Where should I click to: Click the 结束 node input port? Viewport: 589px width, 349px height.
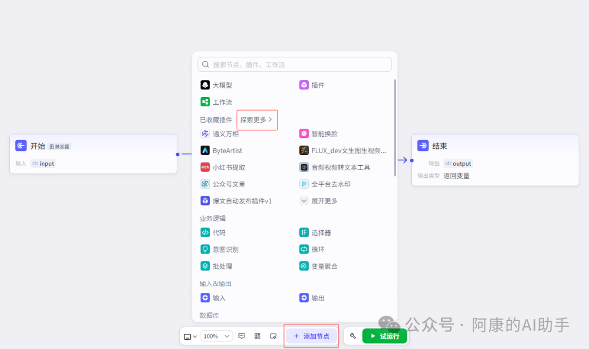412,160
